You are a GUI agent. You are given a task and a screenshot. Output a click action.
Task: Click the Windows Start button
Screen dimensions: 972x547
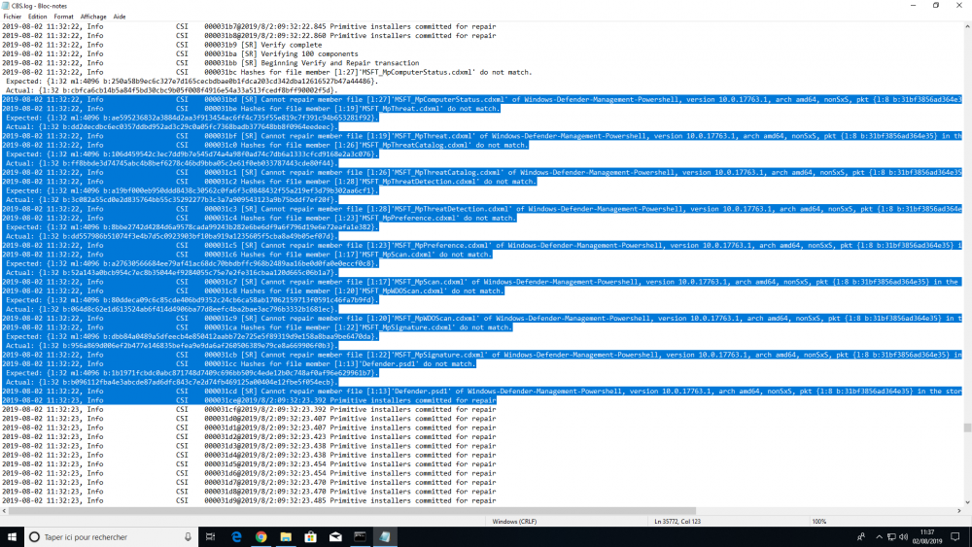click(x=12, y=537)
